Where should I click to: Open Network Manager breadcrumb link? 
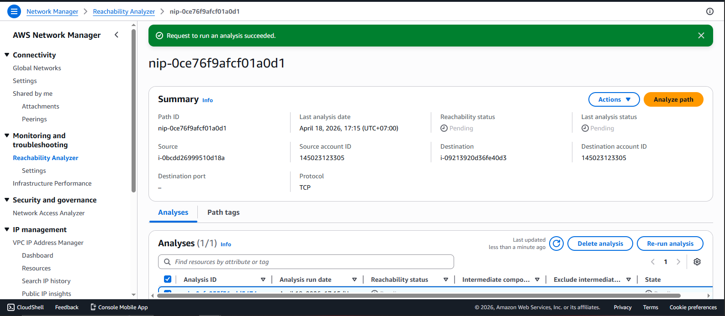[52, 11]
